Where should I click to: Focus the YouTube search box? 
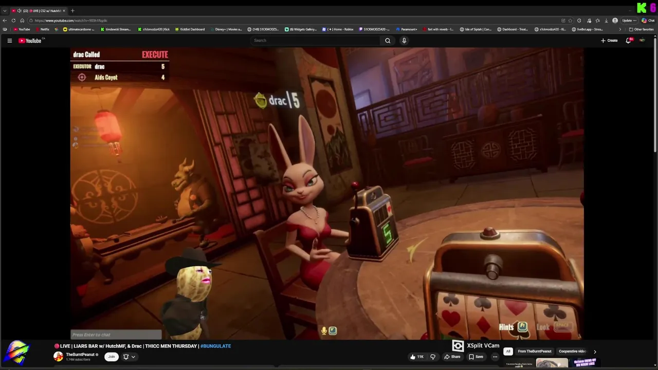tap(315, 41)
